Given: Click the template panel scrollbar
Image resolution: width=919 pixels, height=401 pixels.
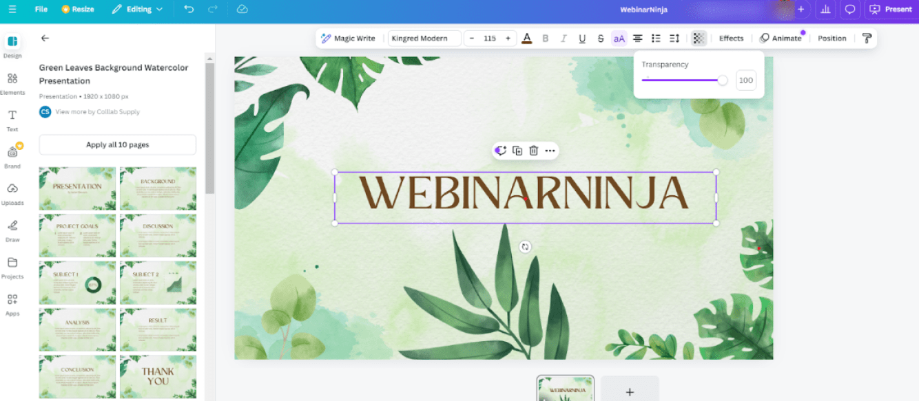Looking at the screenshot, I should click(x=209, y=127).
